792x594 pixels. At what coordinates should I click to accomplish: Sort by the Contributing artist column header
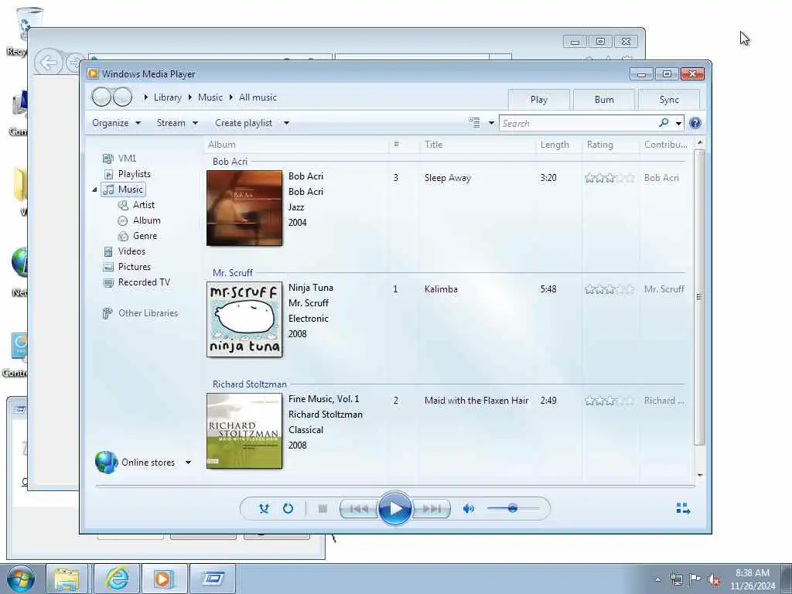pyautogui.click(x=666, y=145)
